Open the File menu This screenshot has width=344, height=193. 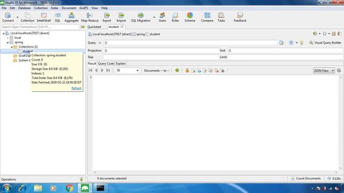click(4, 8)
